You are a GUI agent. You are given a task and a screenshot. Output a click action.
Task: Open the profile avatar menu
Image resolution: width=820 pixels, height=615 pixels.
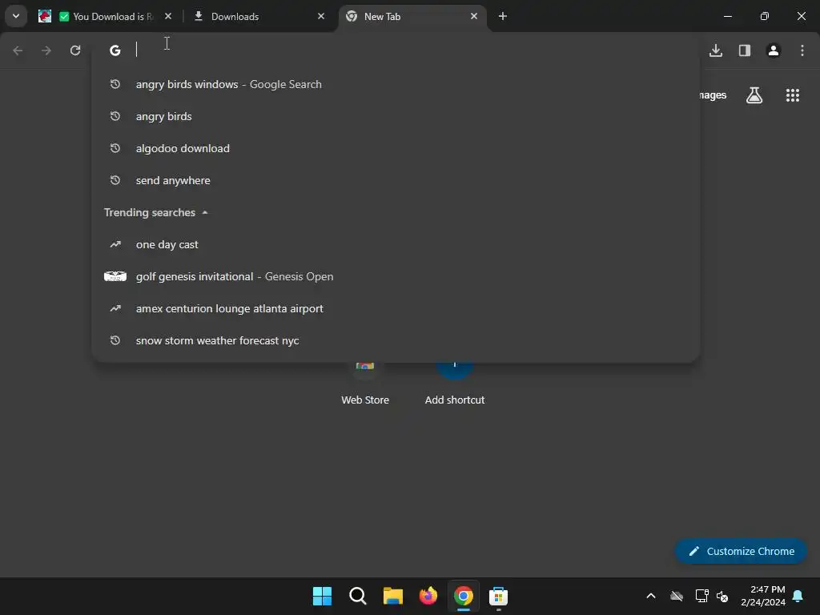click(774, 50)
